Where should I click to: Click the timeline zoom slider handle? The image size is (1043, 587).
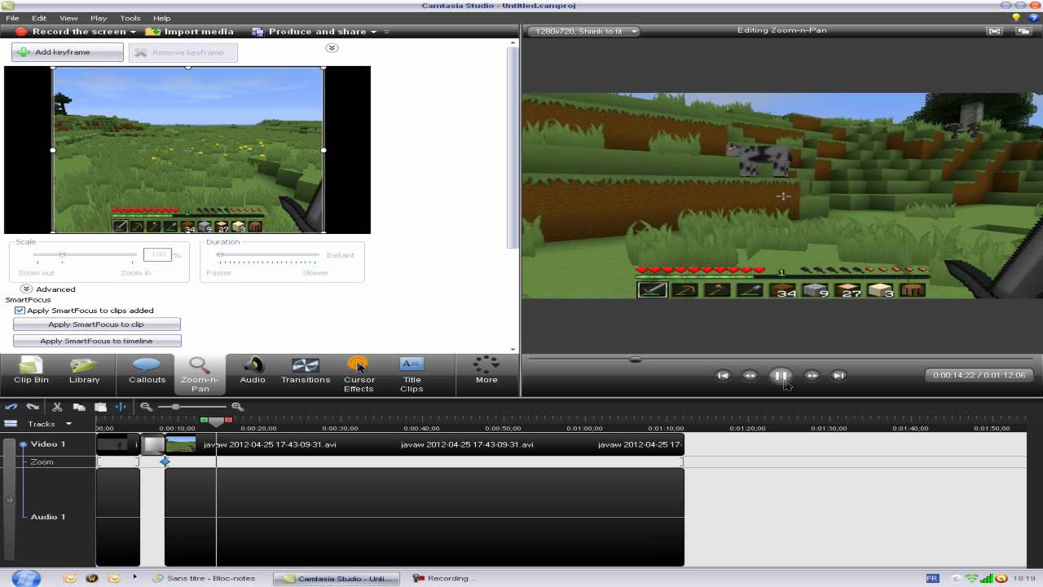[175, 406]
